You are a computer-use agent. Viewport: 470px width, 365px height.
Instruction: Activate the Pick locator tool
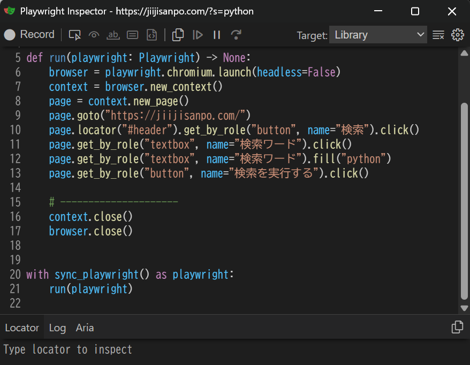[x=74, y=35]
